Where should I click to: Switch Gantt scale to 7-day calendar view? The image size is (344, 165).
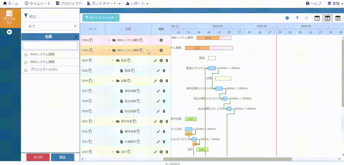pyautogui.click(x=327, y=18)
